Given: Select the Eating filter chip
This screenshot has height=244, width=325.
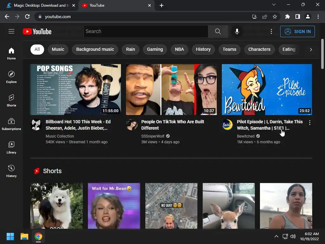Looking at the screenshot, I should [289, 49].
